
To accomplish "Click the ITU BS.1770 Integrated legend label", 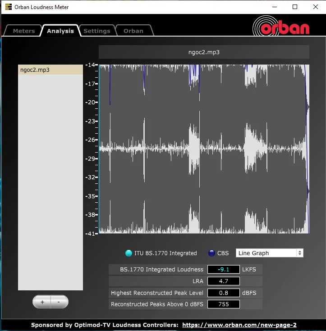I will [165, 253].
